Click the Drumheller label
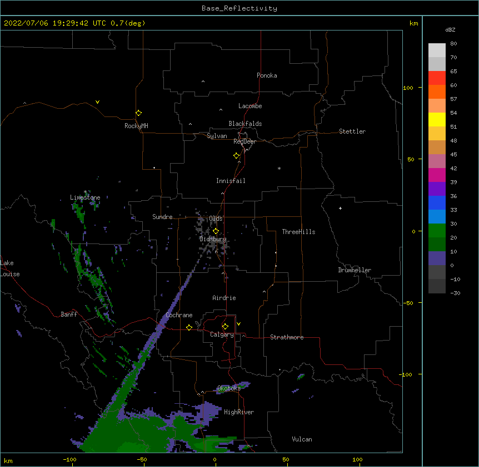Screen dimensions: 479x467 355,270
